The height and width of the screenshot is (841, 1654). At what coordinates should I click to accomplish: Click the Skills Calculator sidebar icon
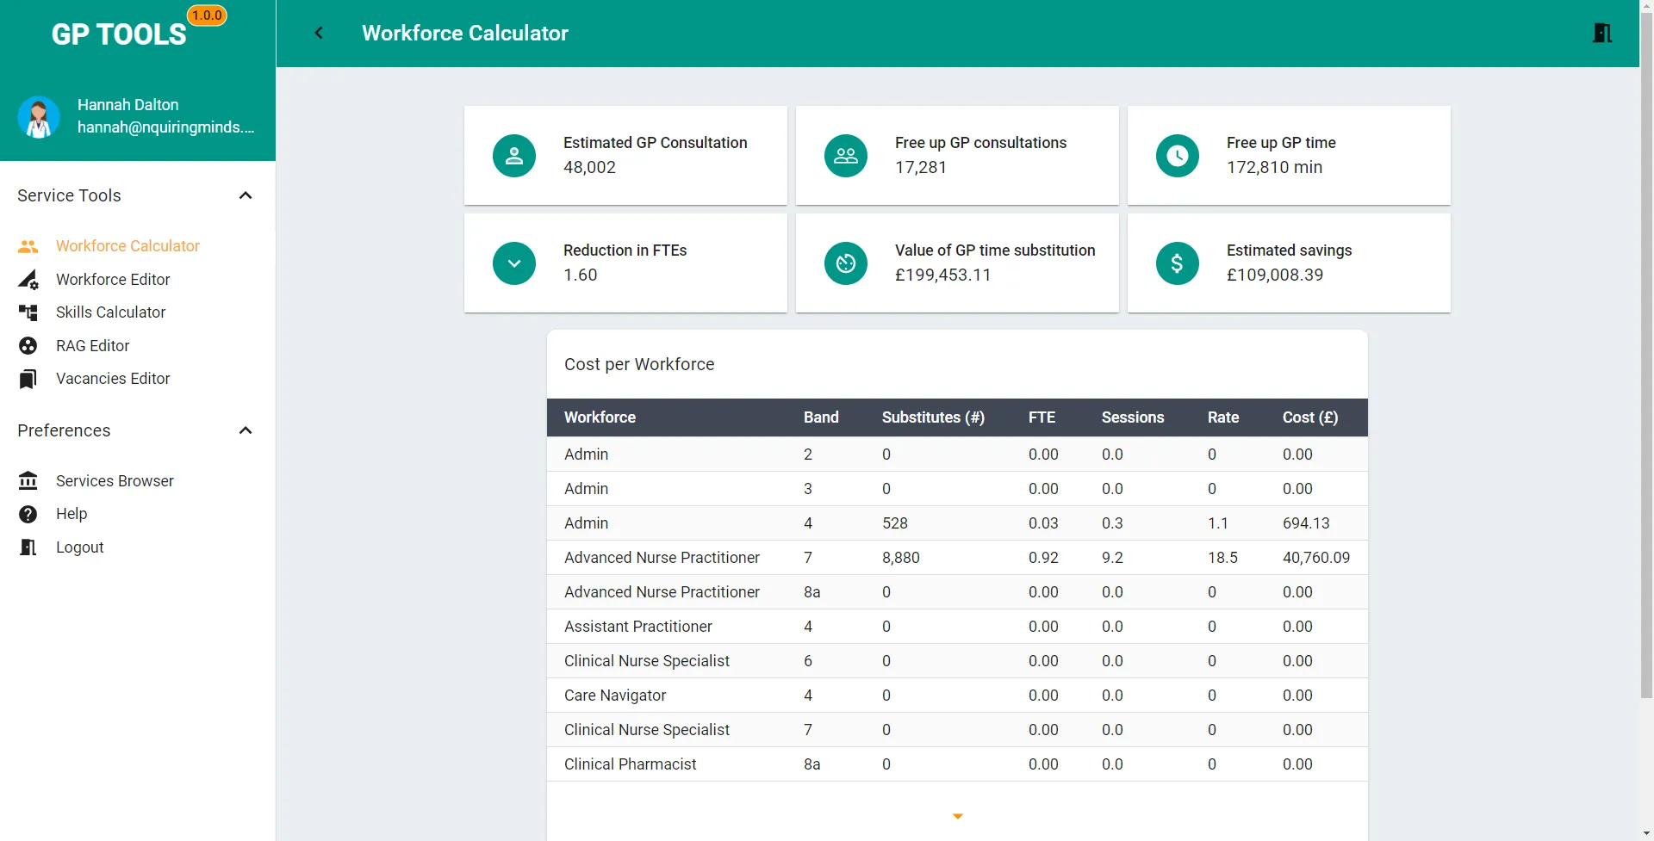[x=28, y=312]
